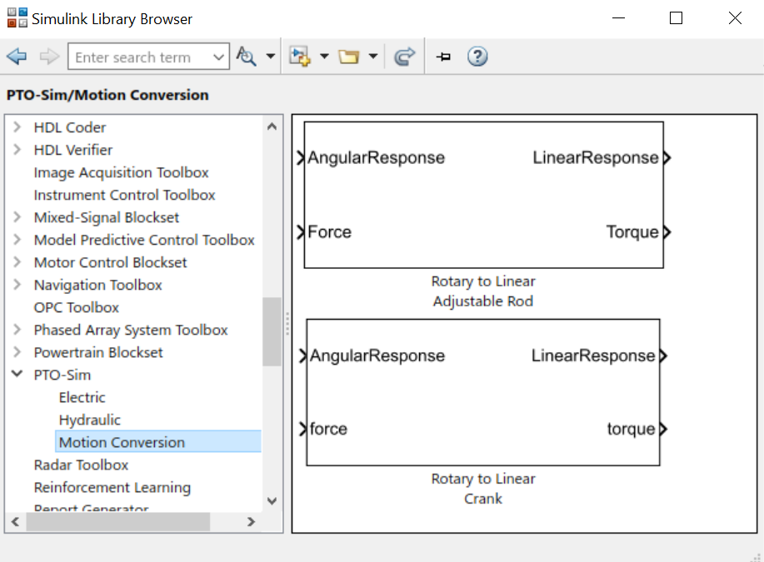764x562 pixels.
Task: Expand Phased Array System Toolbox node
Action: pos(17,330)
